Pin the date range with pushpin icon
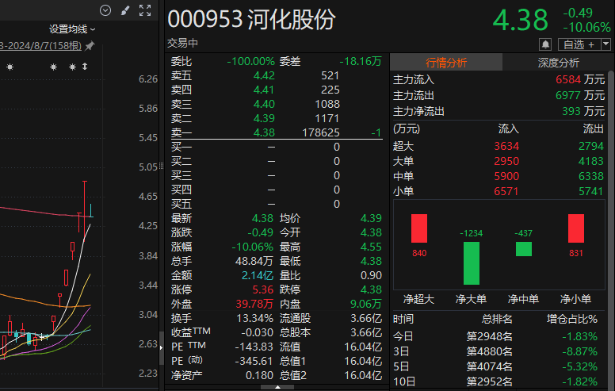 [90, 45]
